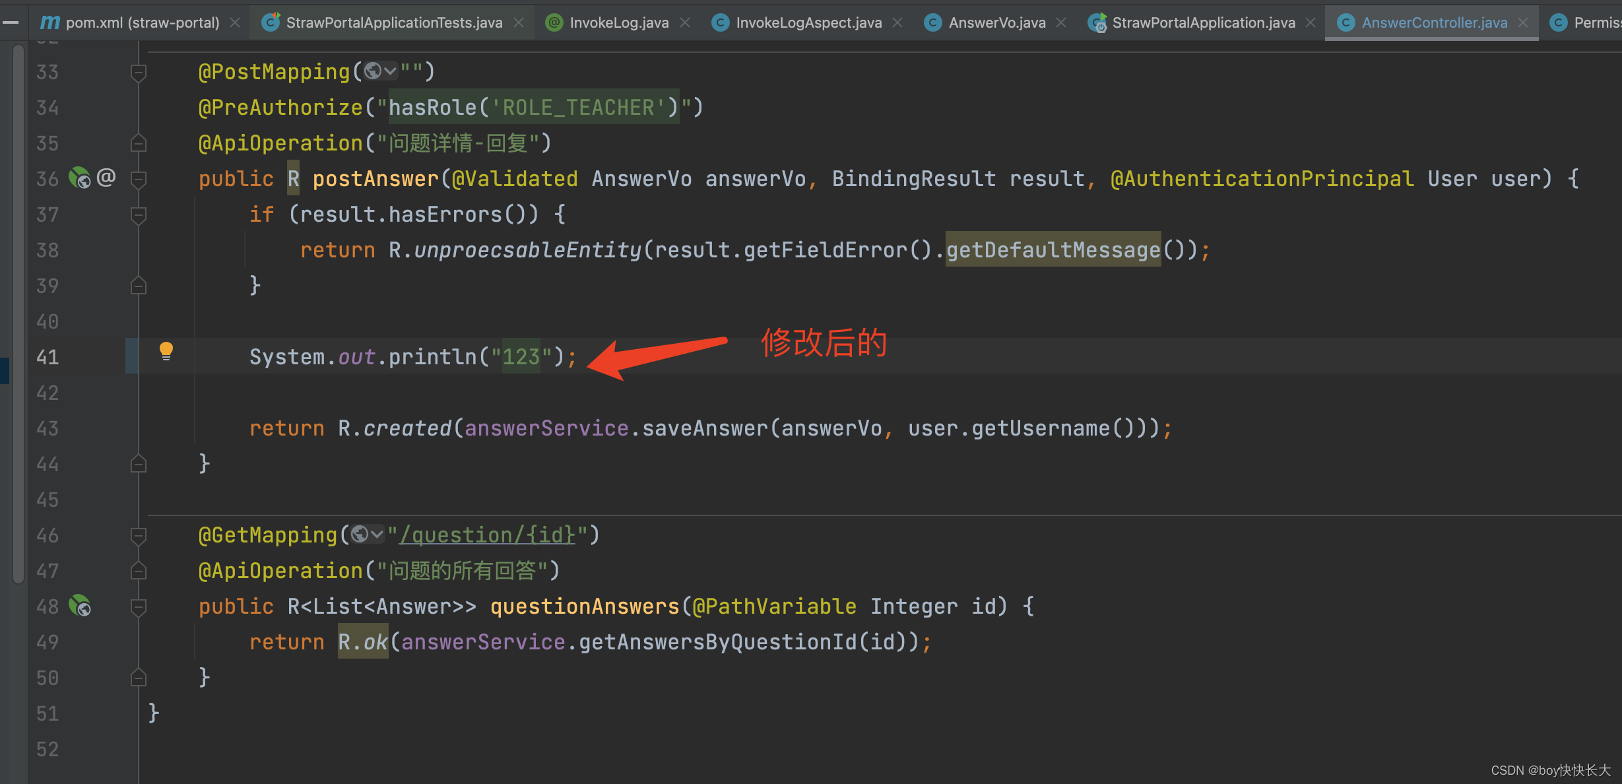The image size is (1622, 784).
Task: Open the InvokeLog.java tab
Action: (x=619, y=22)
